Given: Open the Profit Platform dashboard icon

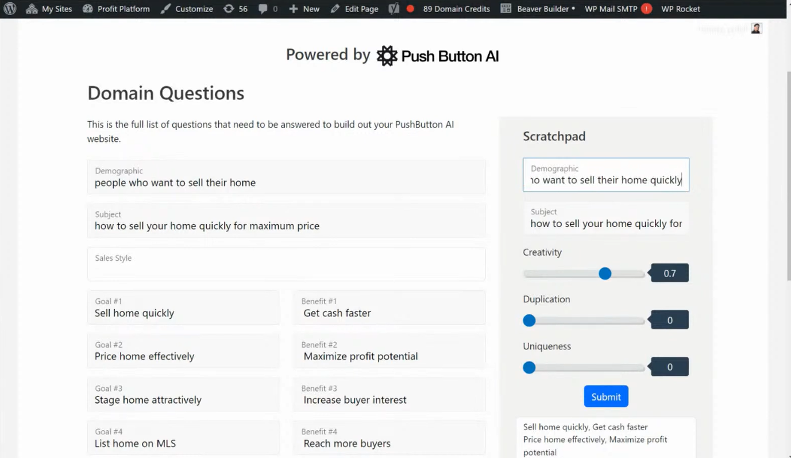Looking at the screenshot, I should [87, 9].
